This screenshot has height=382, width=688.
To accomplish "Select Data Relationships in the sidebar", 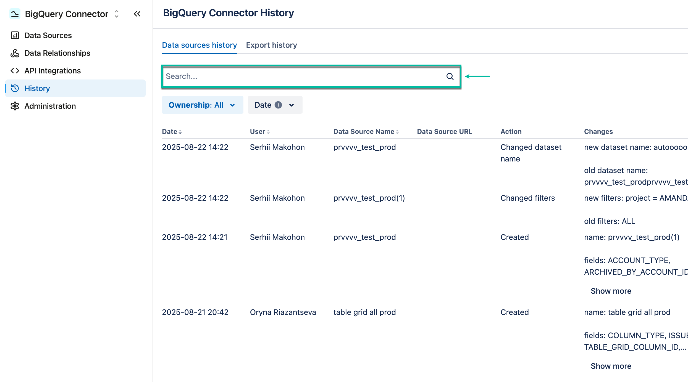I will [x=57, y=53].
